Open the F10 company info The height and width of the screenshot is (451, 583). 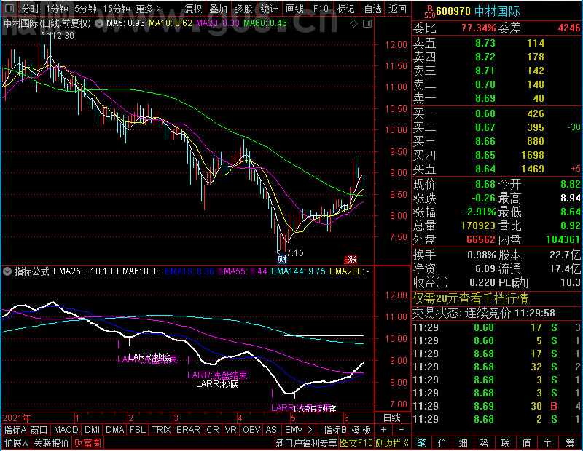point(320,9)
